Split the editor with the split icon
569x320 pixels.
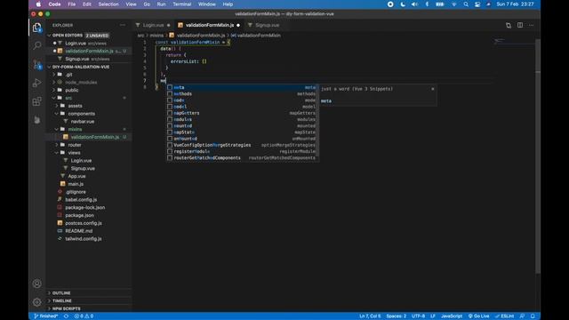520,25
